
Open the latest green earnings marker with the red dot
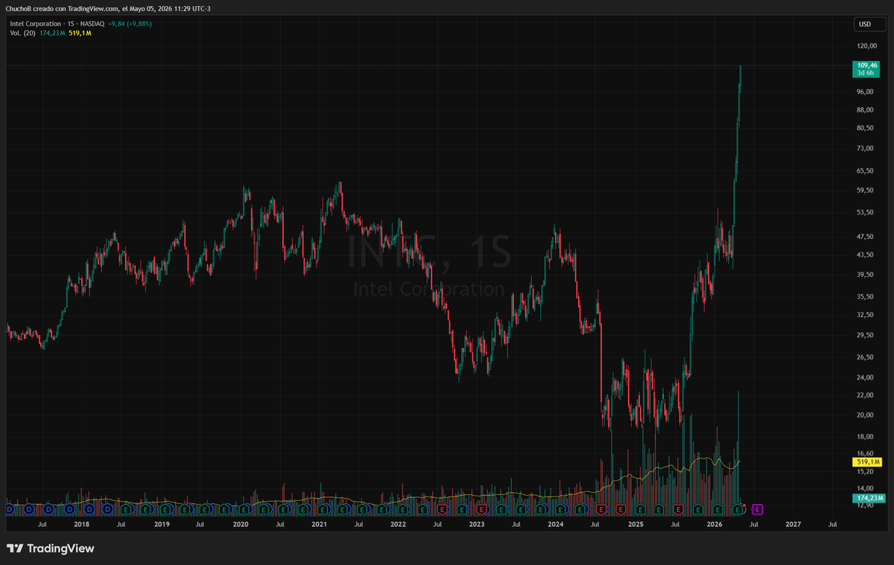point(738,510)
